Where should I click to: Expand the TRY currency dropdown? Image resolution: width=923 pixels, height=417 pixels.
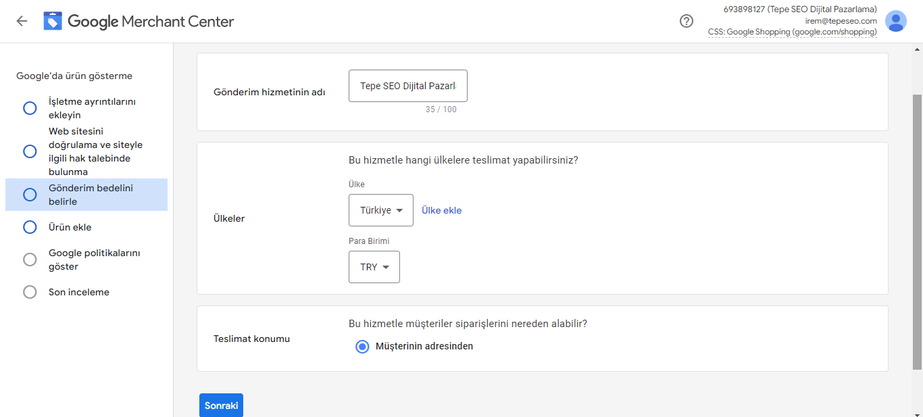pos(374,267)
